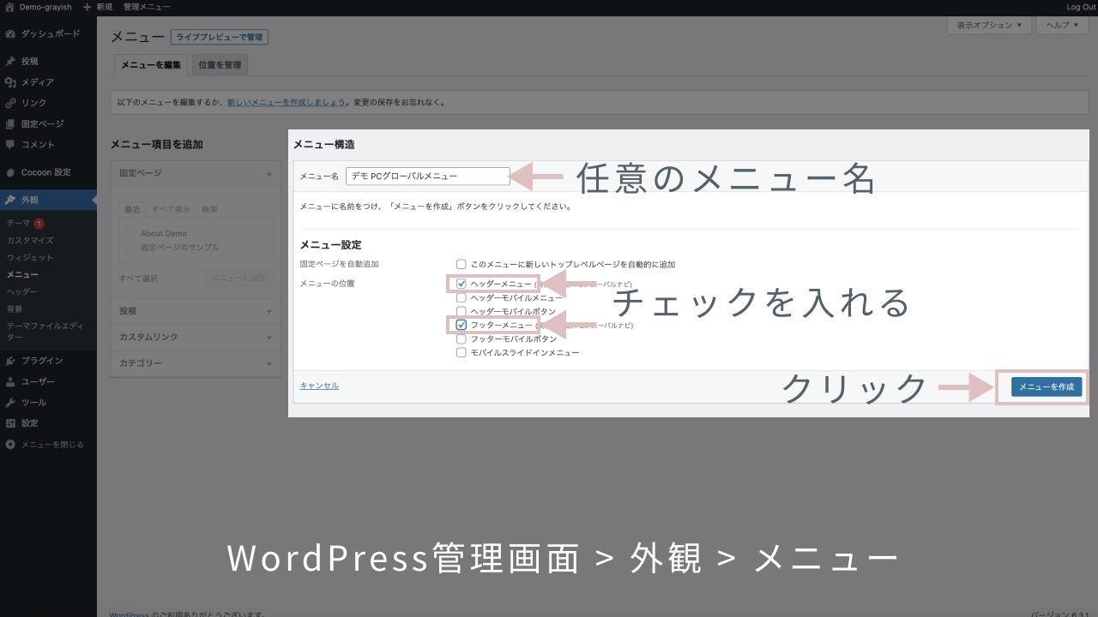
Task: Click the Media icon in sidebar
Action: [9, 82]
